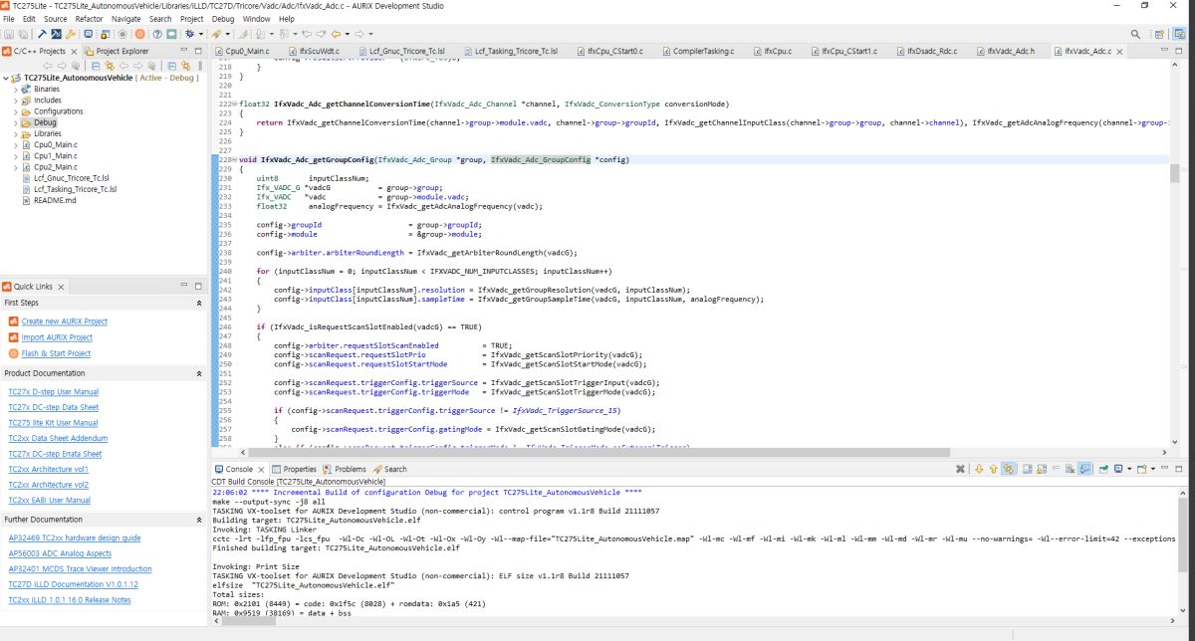Image resolution: width=1195 pixels, height=641 pixels.
Task: Select README.md in project tree
Action: point(55,200)
